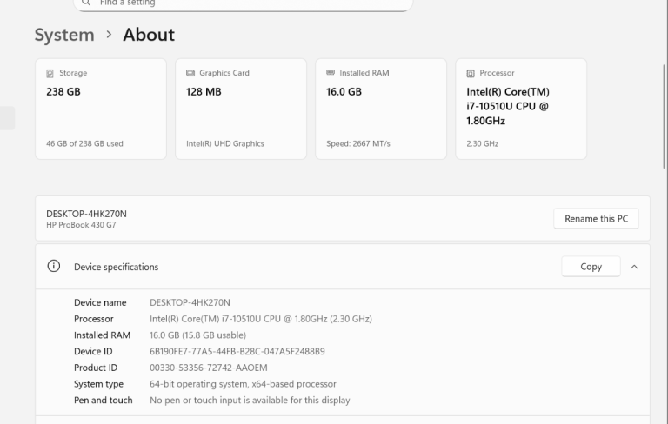Click the Processor chip icon
Image resolution: width=668 pixels, height=424 pixels.
[x=471, y=74]
